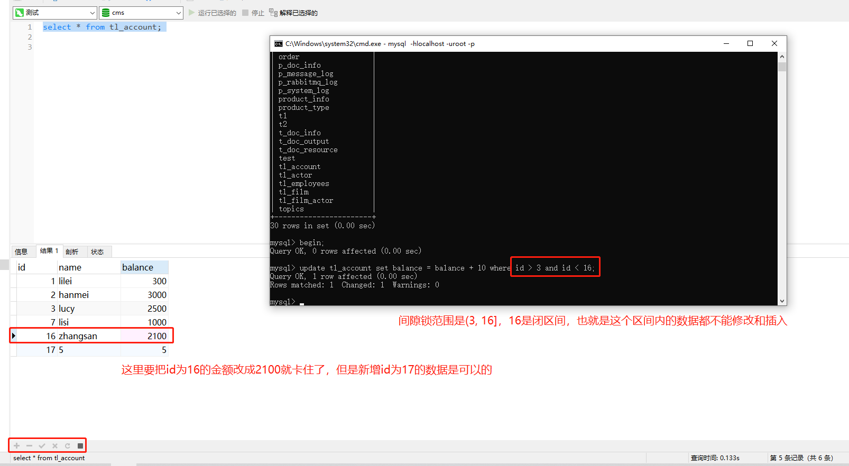Image resolution: width=849 pixels, height=466 pixels.
Task: Click the 30 rows in set line
Action: 322,226
